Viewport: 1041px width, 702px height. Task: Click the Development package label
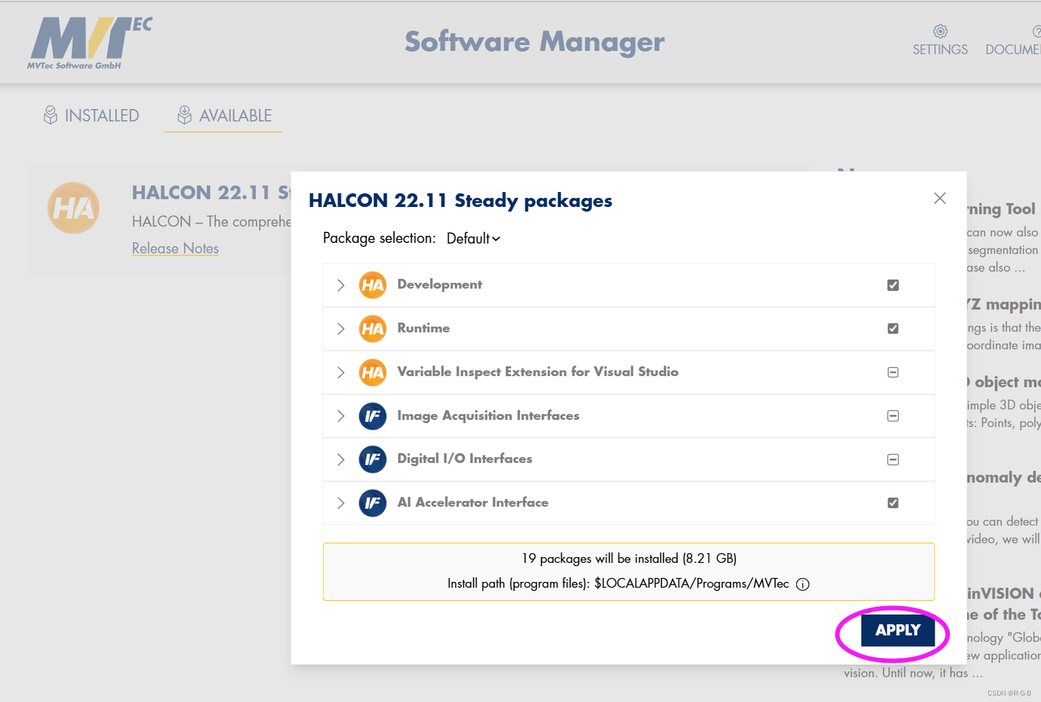click(439, 285)
